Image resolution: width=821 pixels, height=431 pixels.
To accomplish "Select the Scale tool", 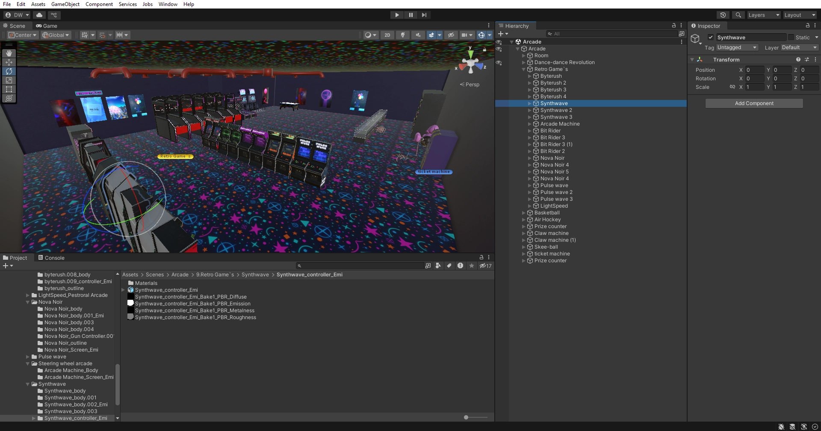I will pos(9,80).
